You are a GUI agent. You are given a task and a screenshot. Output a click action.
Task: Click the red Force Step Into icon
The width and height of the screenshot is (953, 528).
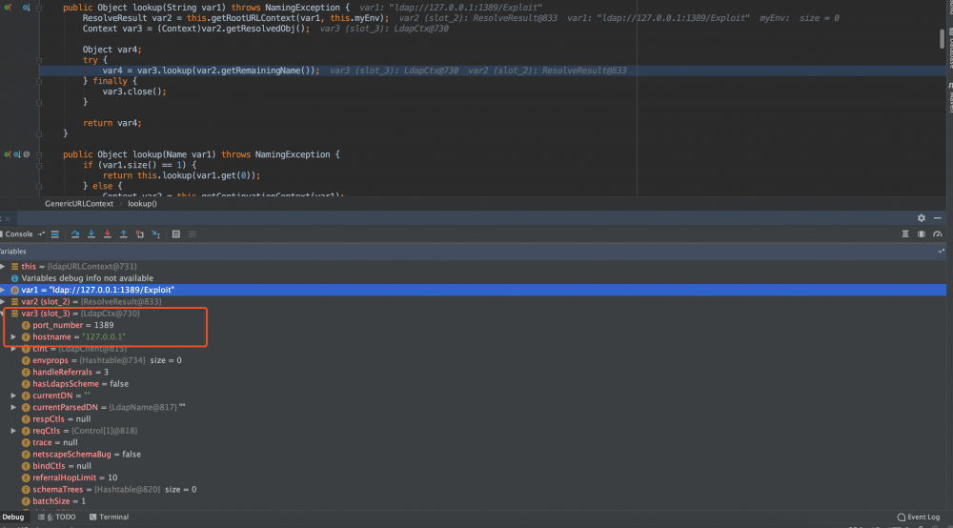click(107, 234)
